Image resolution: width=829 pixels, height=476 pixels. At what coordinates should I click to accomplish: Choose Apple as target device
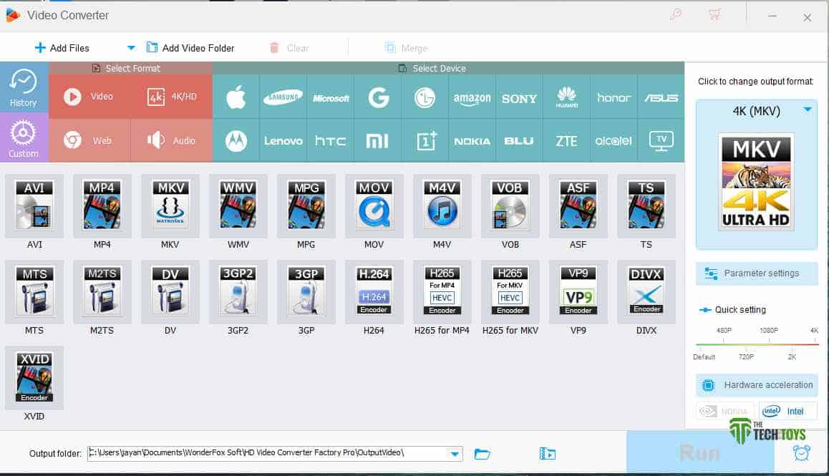[236, 97]
